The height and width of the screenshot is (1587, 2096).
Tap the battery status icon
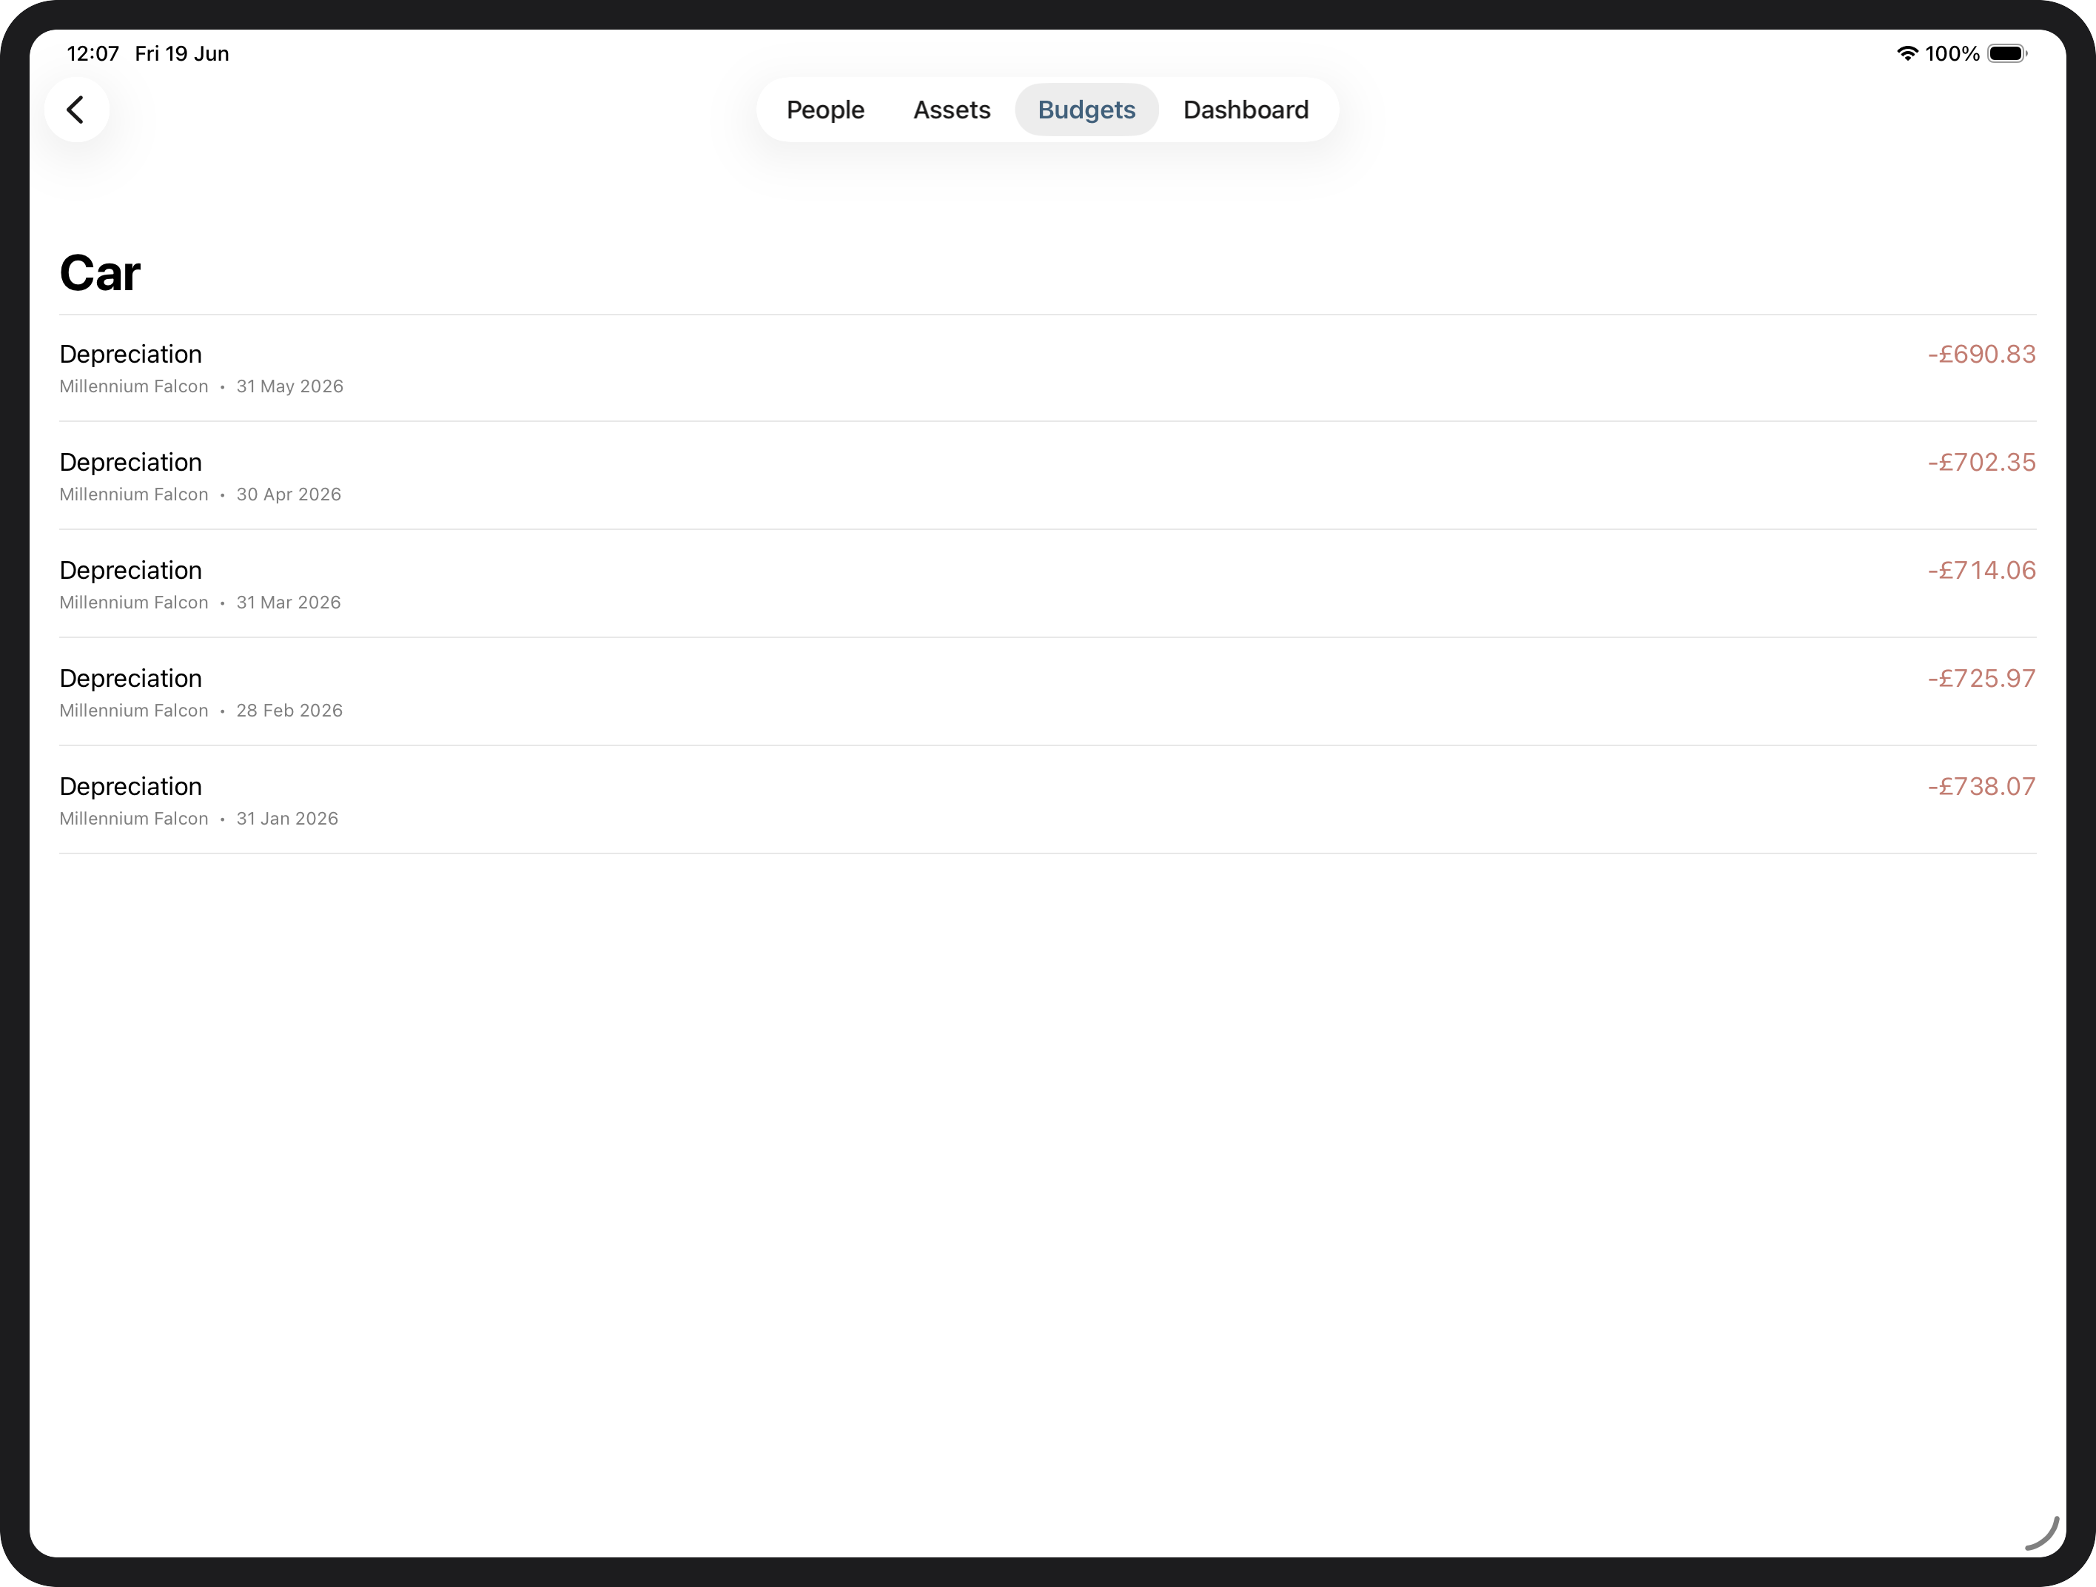point(2007,53)
